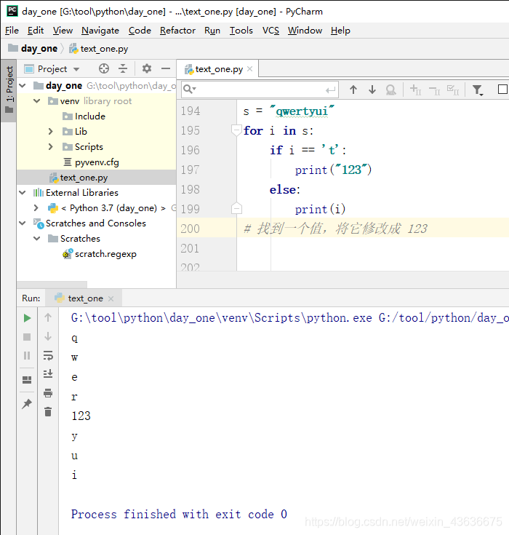Collapse the venv library root folder
Viewport: 509px width, 535px height.
[37, 101]
